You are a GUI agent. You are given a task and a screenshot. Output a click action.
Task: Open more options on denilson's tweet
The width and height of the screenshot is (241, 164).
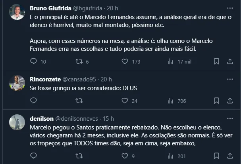(230, 119)
